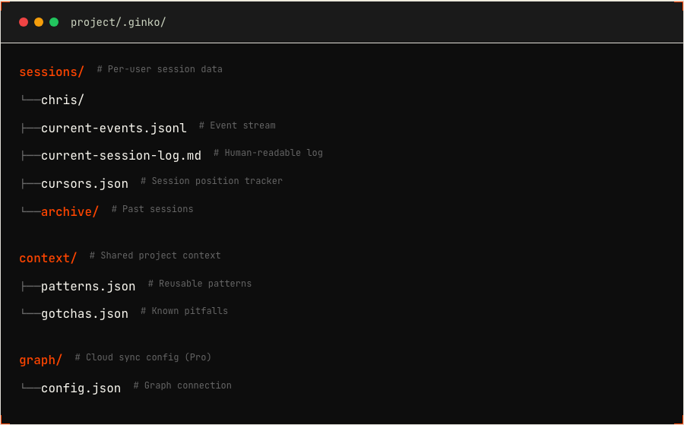Click the "Cloud sync config (Pro)" comment
This screenshot has height=425, width=684.
pos(143,357)
